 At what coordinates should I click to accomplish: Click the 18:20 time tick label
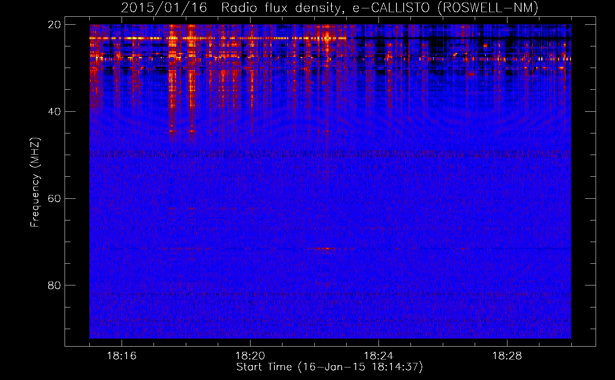point(250,356)
